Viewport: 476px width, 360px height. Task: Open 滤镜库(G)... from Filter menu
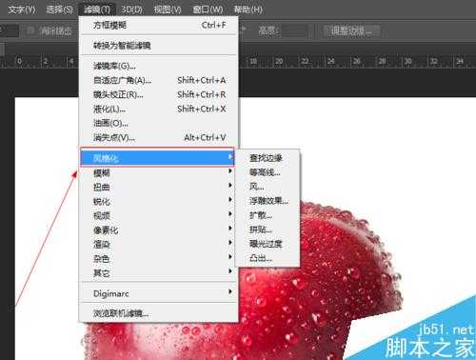[x=159, y=66]
